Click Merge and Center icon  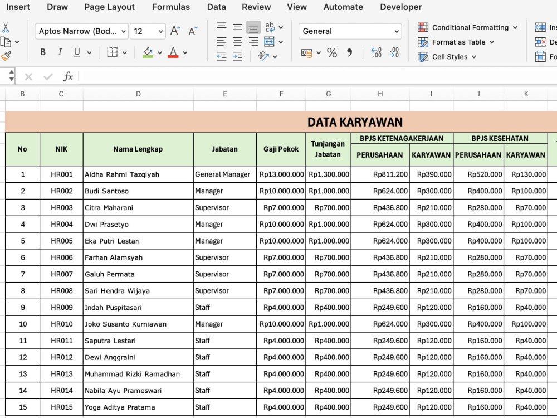[x=269, y=42]
